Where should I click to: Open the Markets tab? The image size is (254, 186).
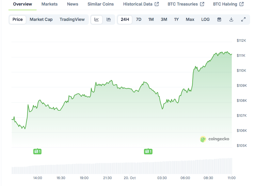[x=50, y=4]
